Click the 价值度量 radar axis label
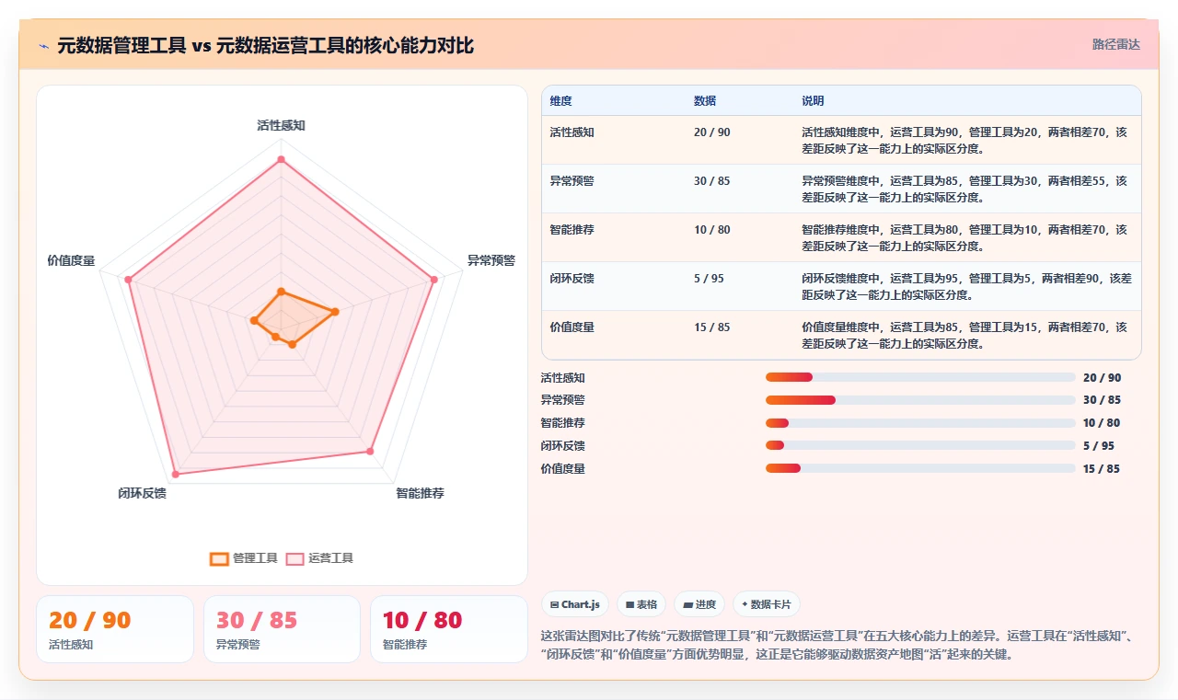This screenshot has width=1178, height=700. pyautogui.click(x=71, y=260)
